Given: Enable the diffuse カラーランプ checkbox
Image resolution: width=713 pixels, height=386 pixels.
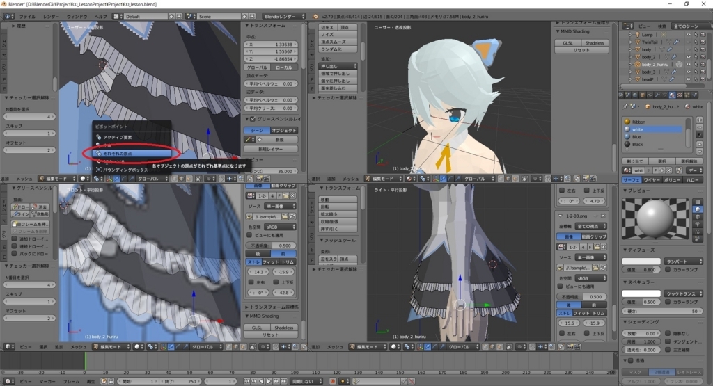Looking at the screenshot, I should 668,270.
